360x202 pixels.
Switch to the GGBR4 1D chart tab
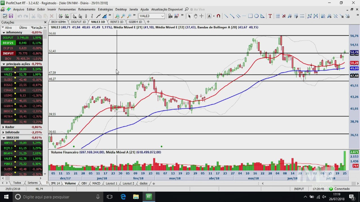[x=135, y=22]
